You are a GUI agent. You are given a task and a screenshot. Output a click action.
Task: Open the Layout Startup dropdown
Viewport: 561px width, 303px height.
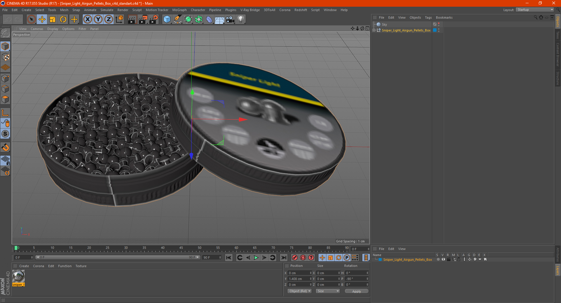[535, 10]
